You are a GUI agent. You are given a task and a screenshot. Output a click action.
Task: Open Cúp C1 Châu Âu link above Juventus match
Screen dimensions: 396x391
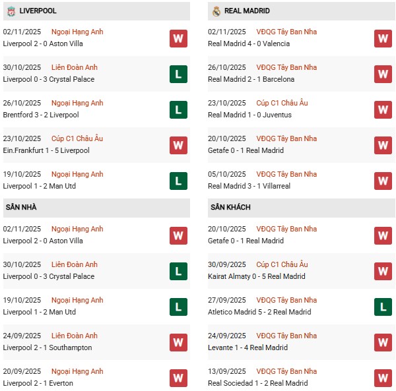click(x=283, y=103)
